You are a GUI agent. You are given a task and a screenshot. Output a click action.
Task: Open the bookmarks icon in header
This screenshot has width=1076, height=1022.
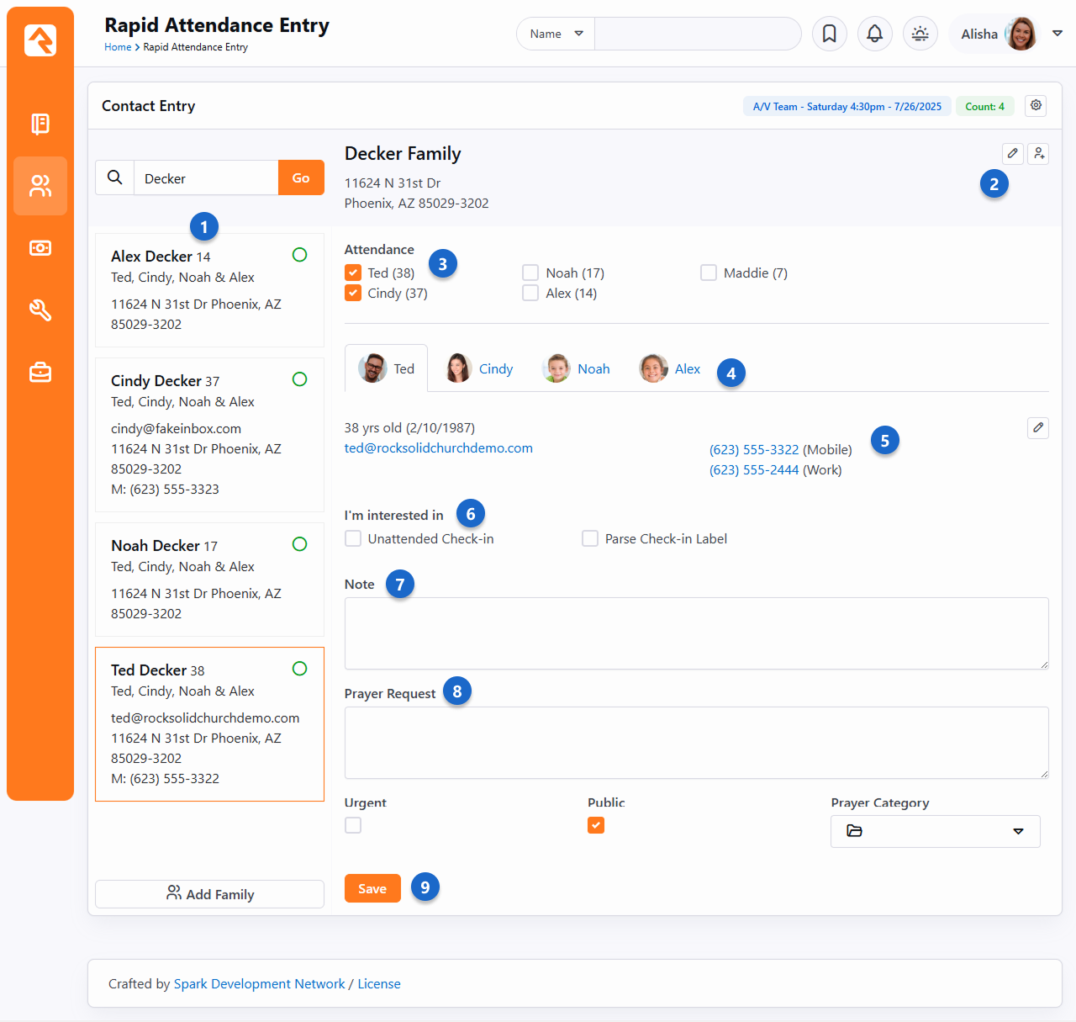[829, 34]
